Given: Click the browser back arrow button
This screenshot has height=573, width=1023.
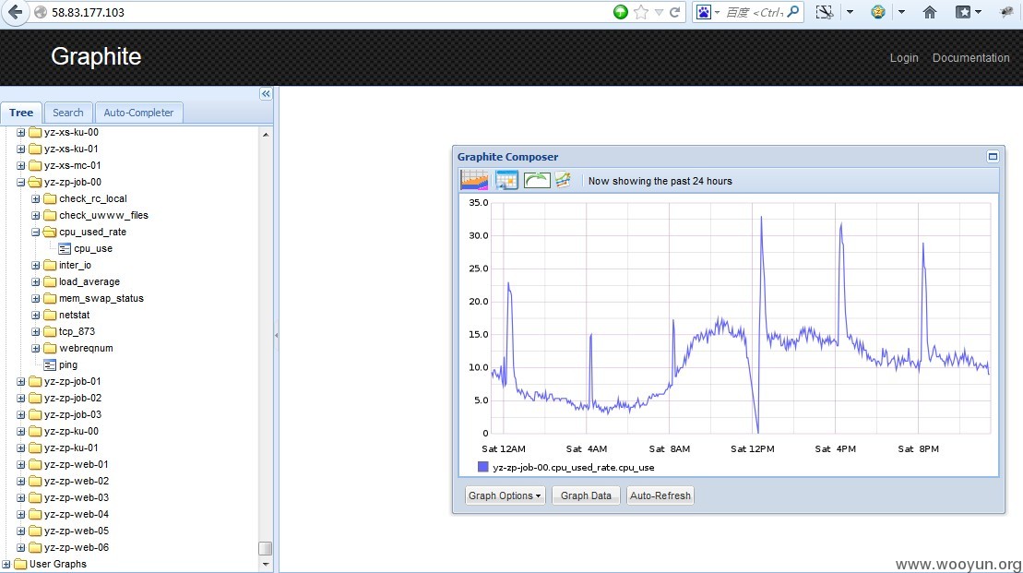Looking at the screenshot, I should tap(15, 12).
